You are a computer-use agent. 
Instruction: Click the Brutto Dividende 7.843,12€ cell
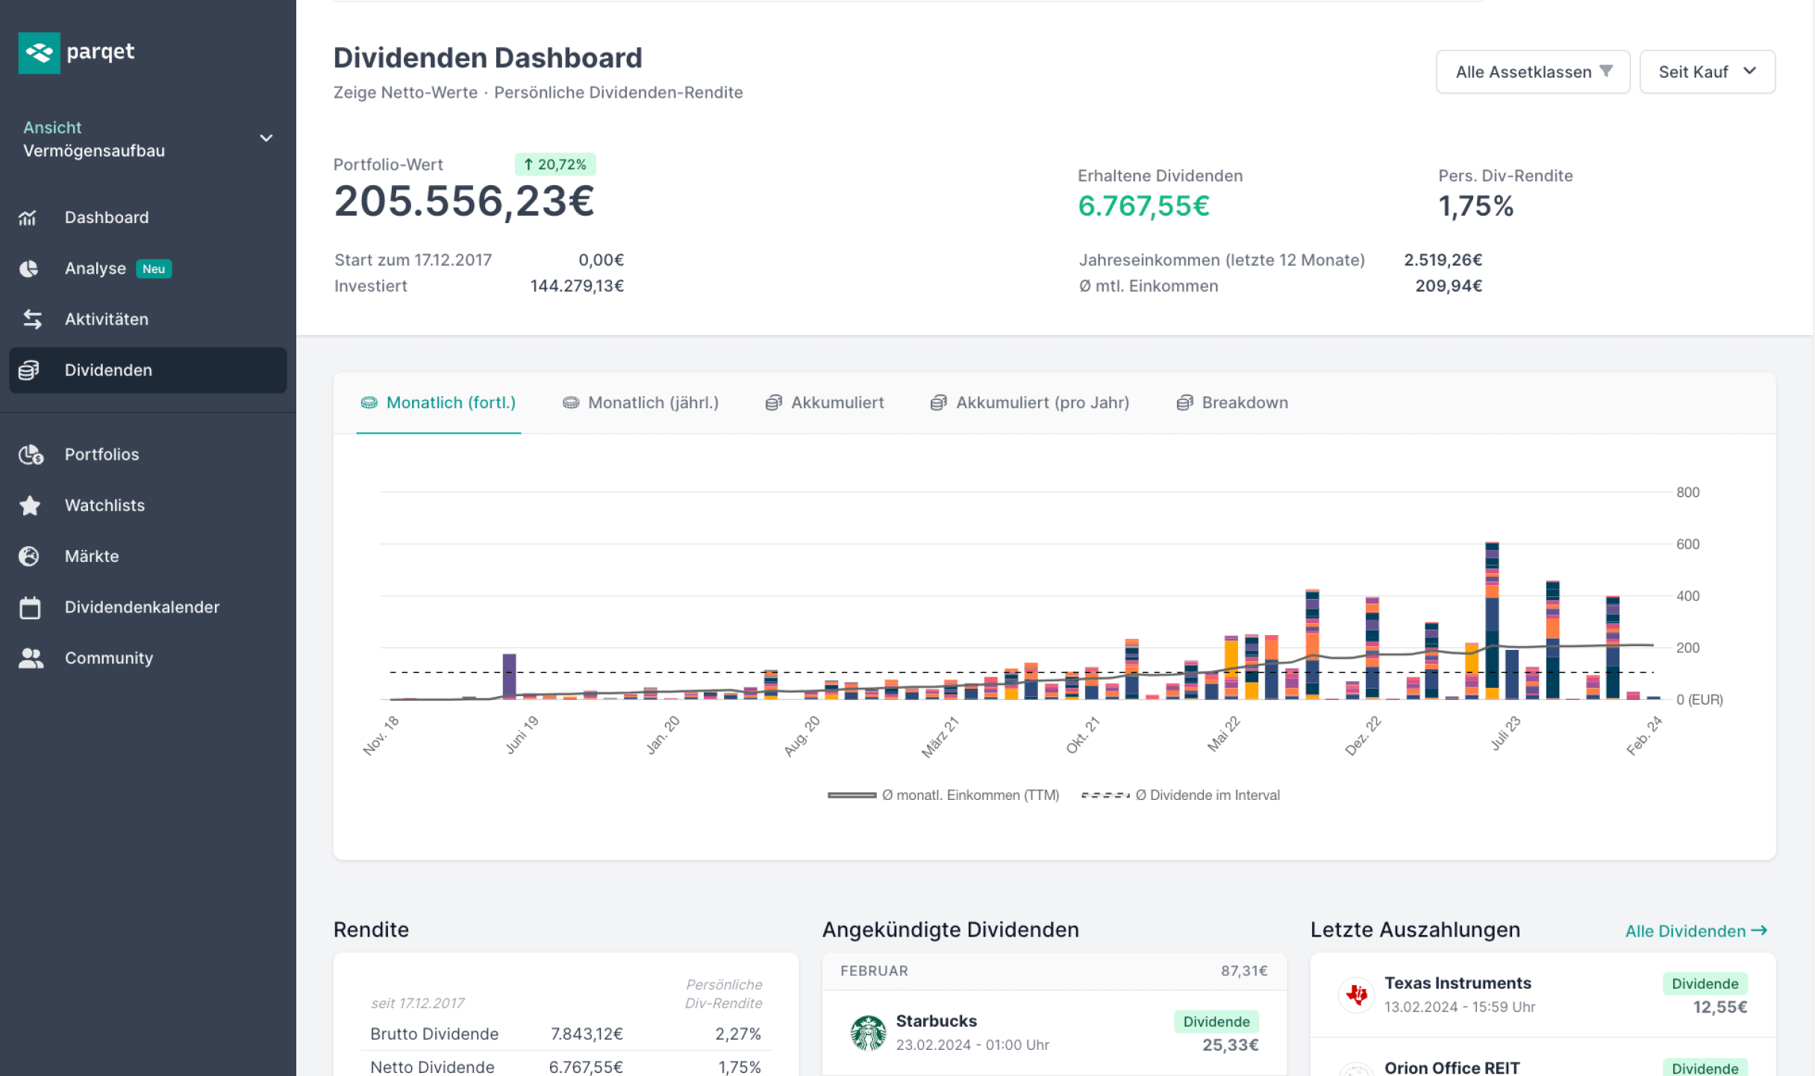coord(587,1034)
